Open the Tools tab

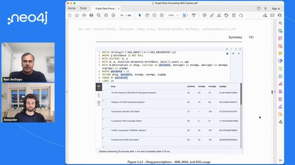[x=83, y=8]
